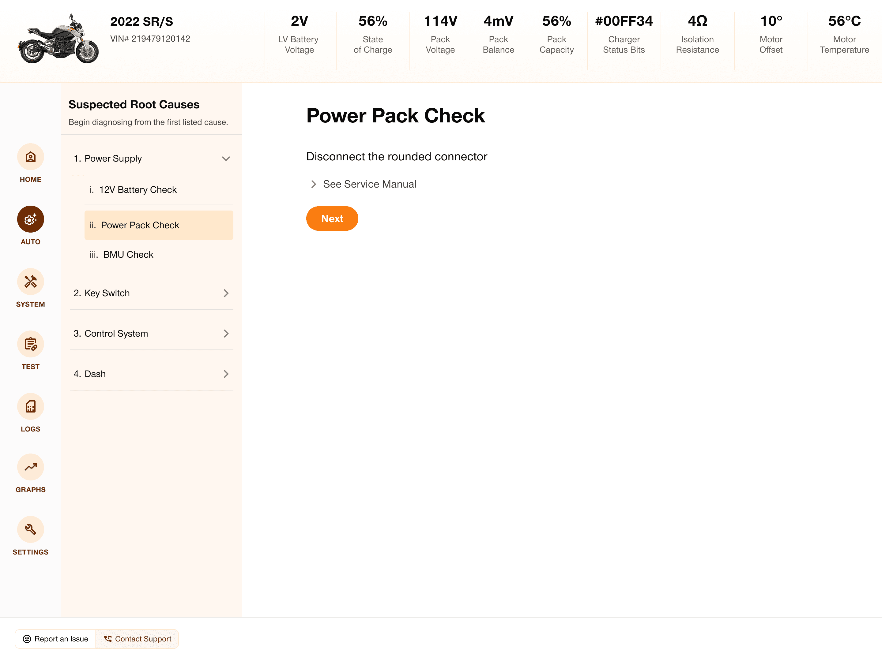Select the BMU Check step
This screenshot has width=882, height=661.
[x=128, y=255]
